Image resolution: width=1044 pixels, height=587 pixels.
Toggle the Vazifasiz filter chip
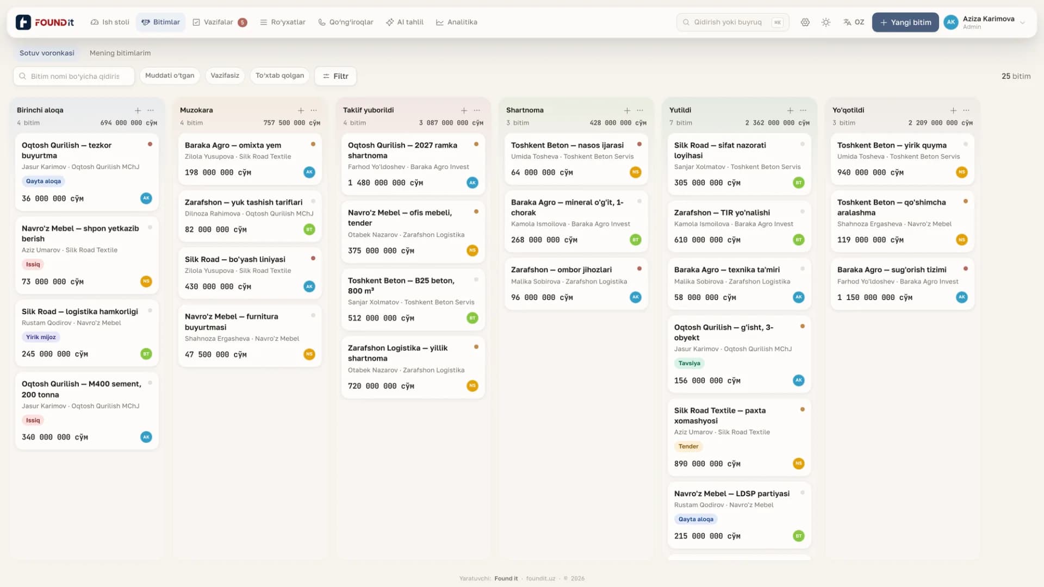(225, 76)
